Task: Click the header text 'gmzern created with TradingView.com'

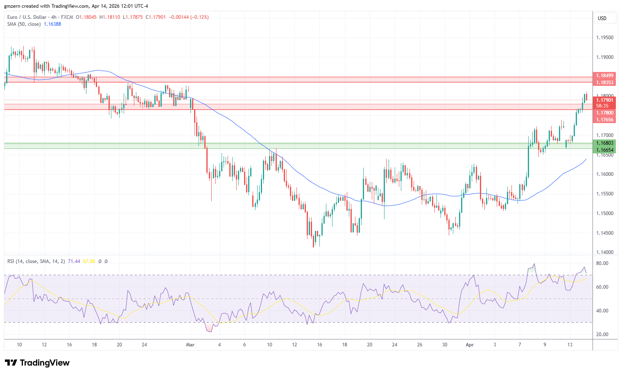Action: (x=46, y=6)
